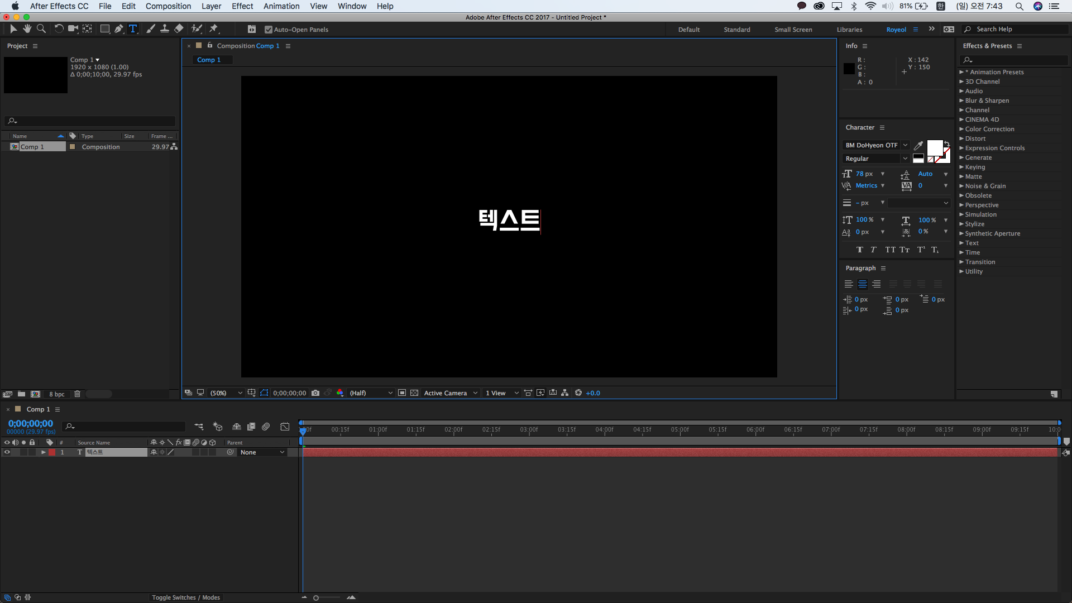Select the Hand tool

point(27,29)
